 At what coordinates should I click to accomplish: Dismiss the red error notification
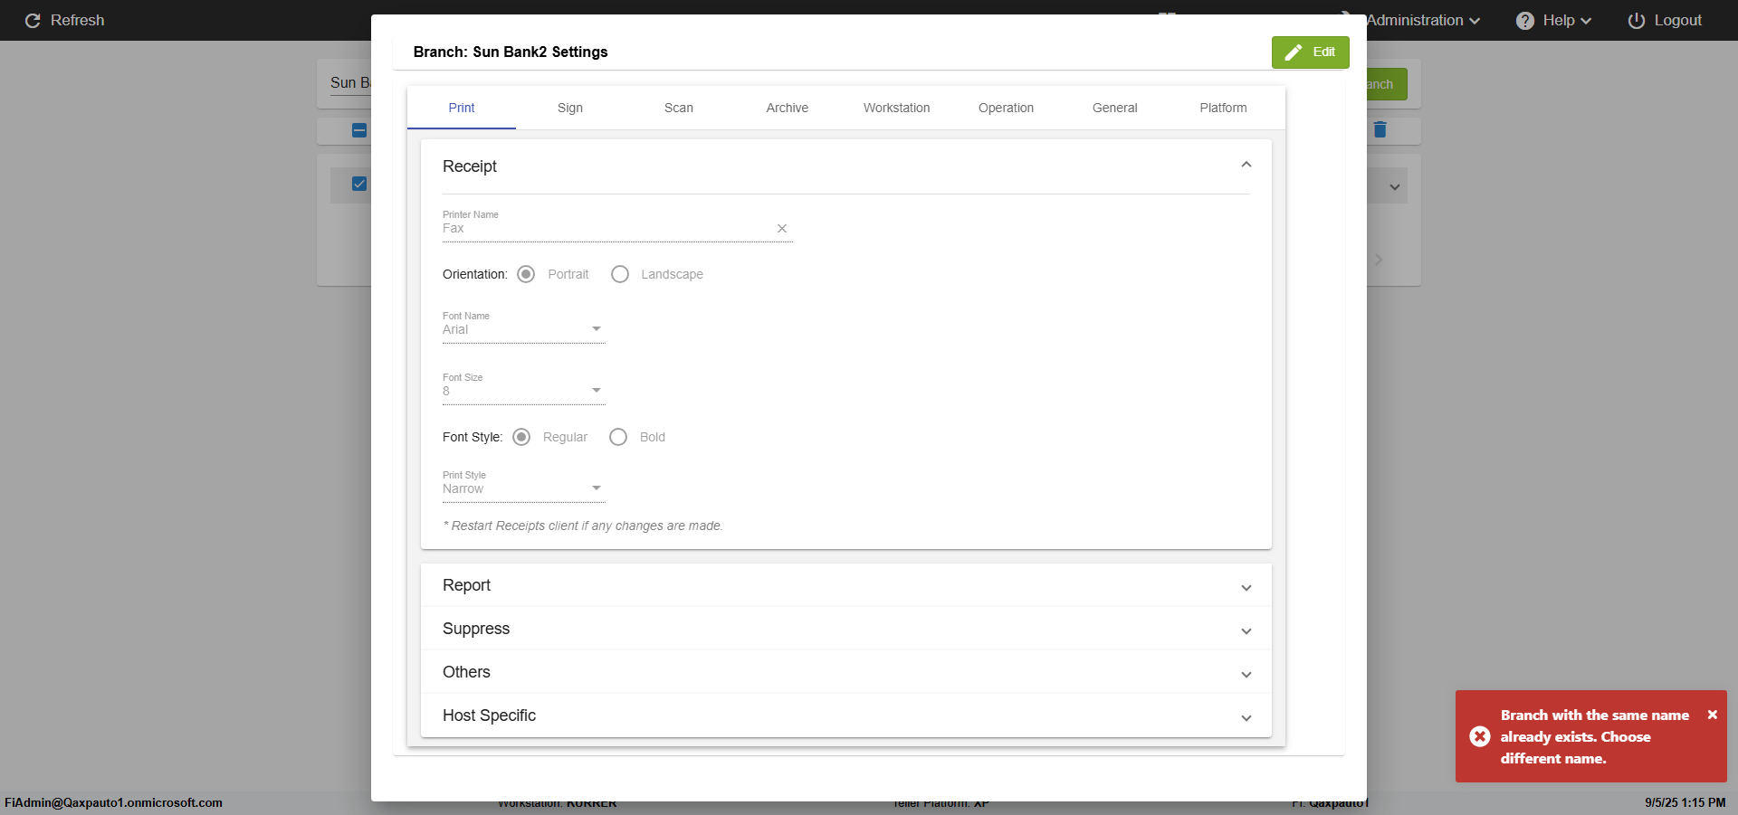click(1712, 715)
